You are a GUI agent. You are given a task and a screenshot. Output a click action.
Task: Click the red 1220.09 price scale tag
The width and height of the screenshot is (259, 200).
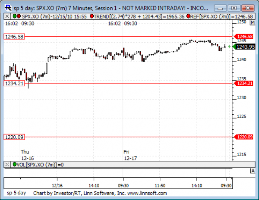pyautogui.click(x=243, y=137)
